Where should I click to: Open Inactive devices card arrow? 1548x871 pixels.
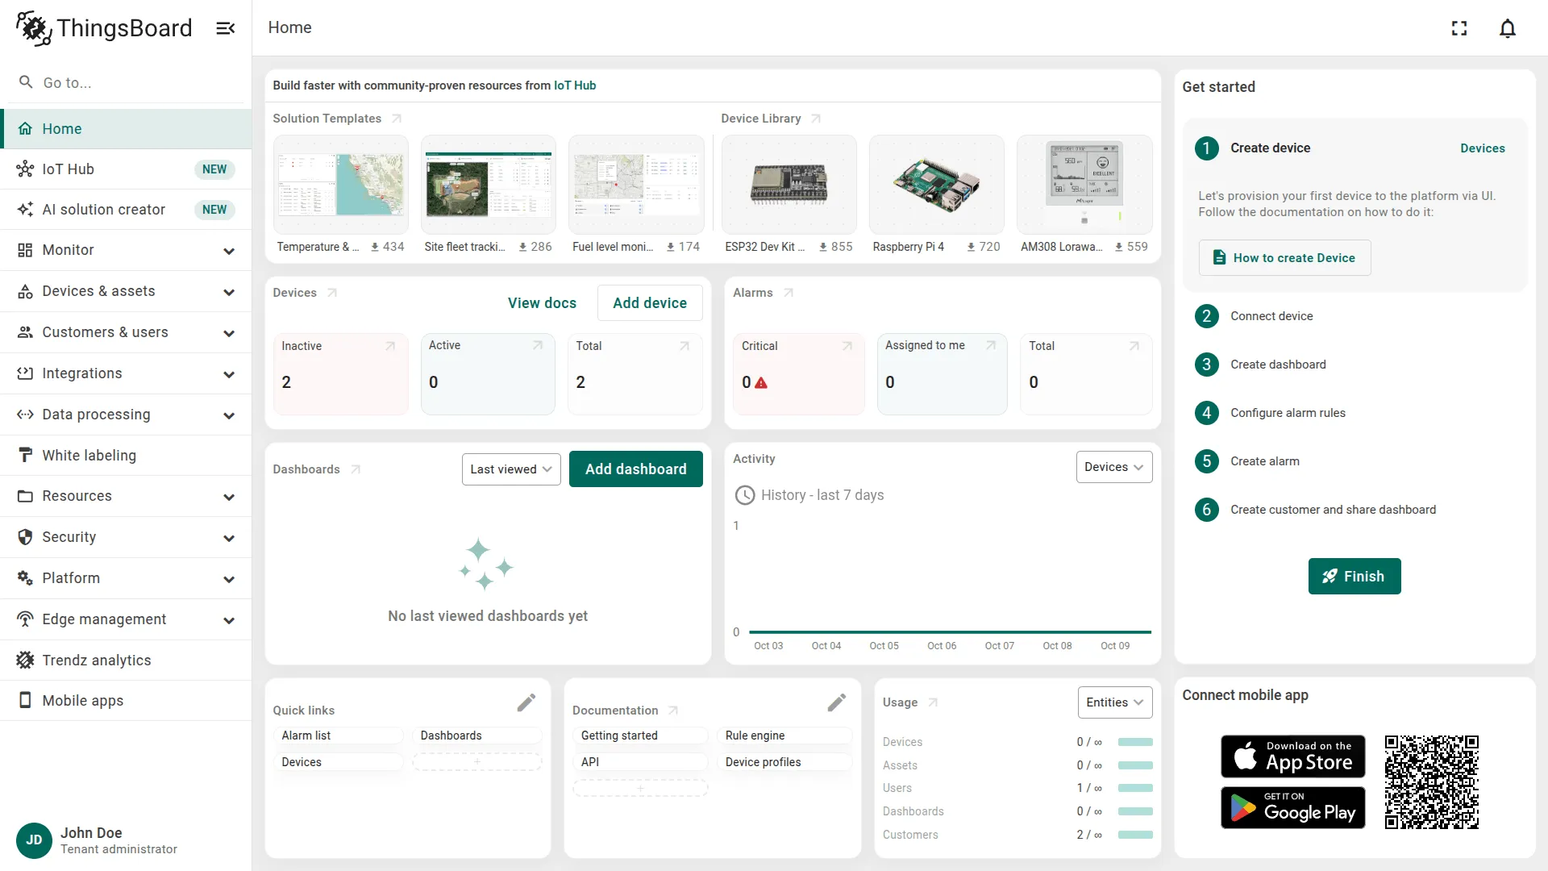[390, 346]
